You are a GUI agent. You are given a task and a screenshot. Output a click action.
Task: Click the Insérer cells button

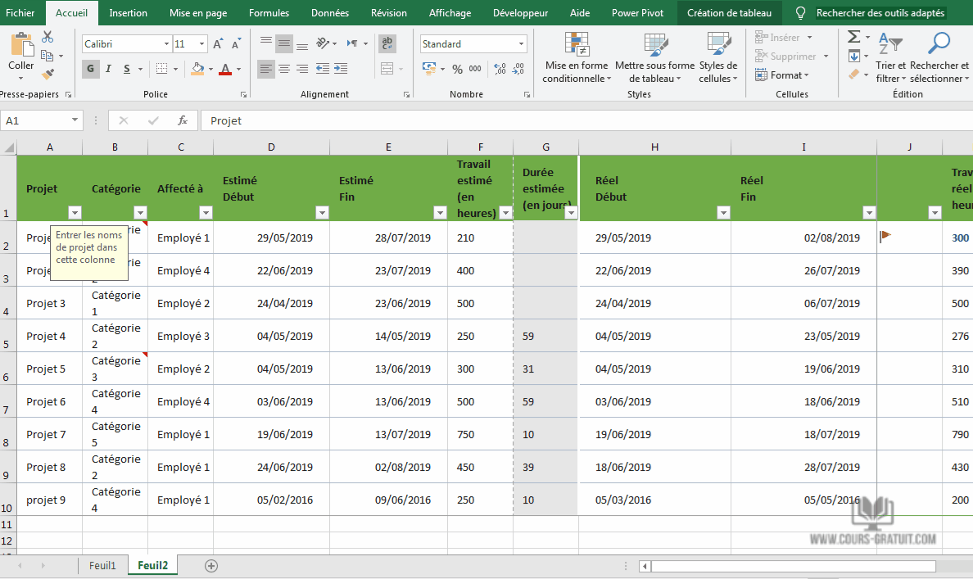783,38
